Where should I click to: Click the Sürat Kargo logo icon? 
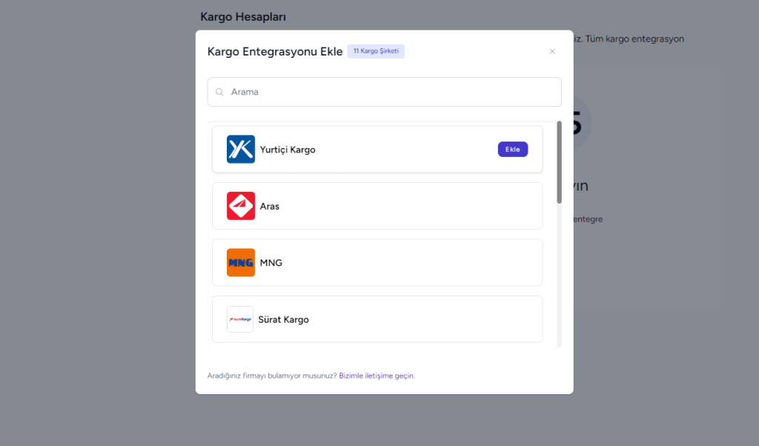240,319
